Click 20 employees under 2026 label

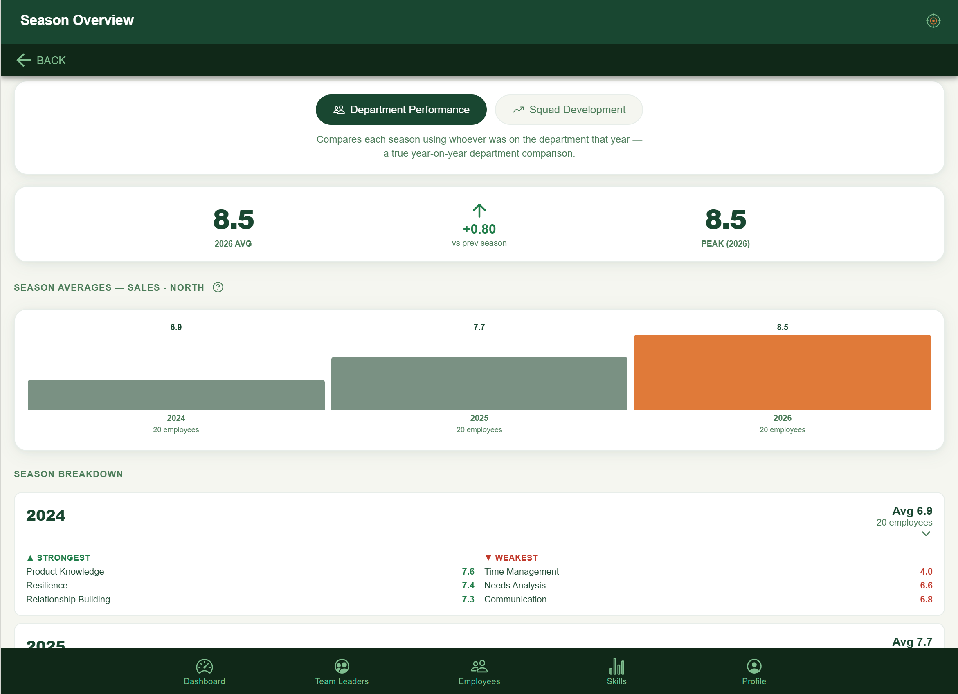coord(782,430)
